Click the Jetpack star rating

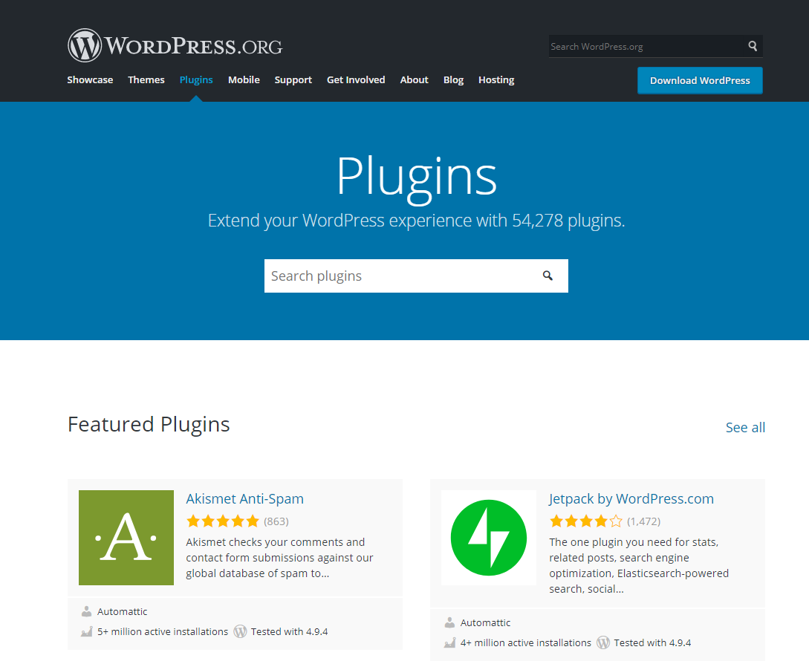[585, 521]
